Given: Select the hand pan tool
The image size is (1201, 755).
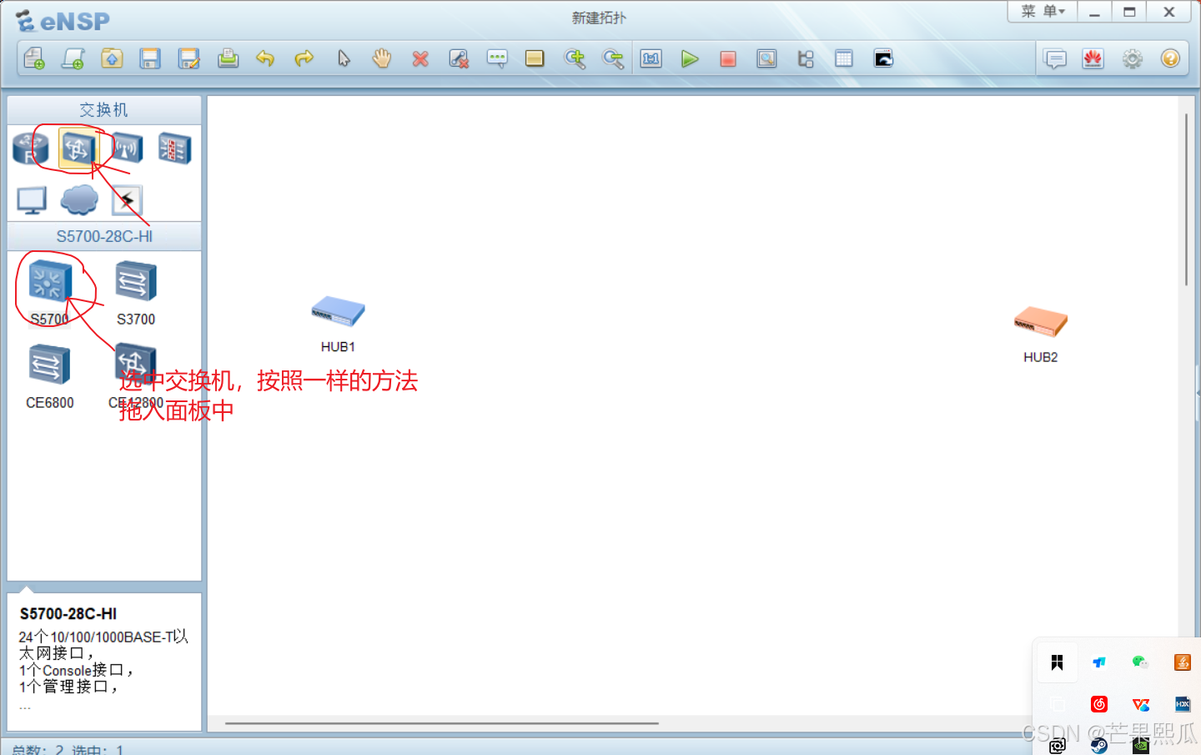Looking at the screenshot, I should 382,58.
